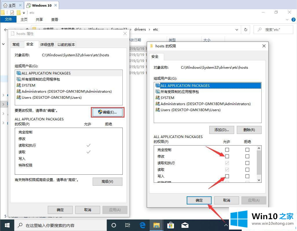Click the Explorer back arrow
Screen dimensions: 297x231
[6, 30]
